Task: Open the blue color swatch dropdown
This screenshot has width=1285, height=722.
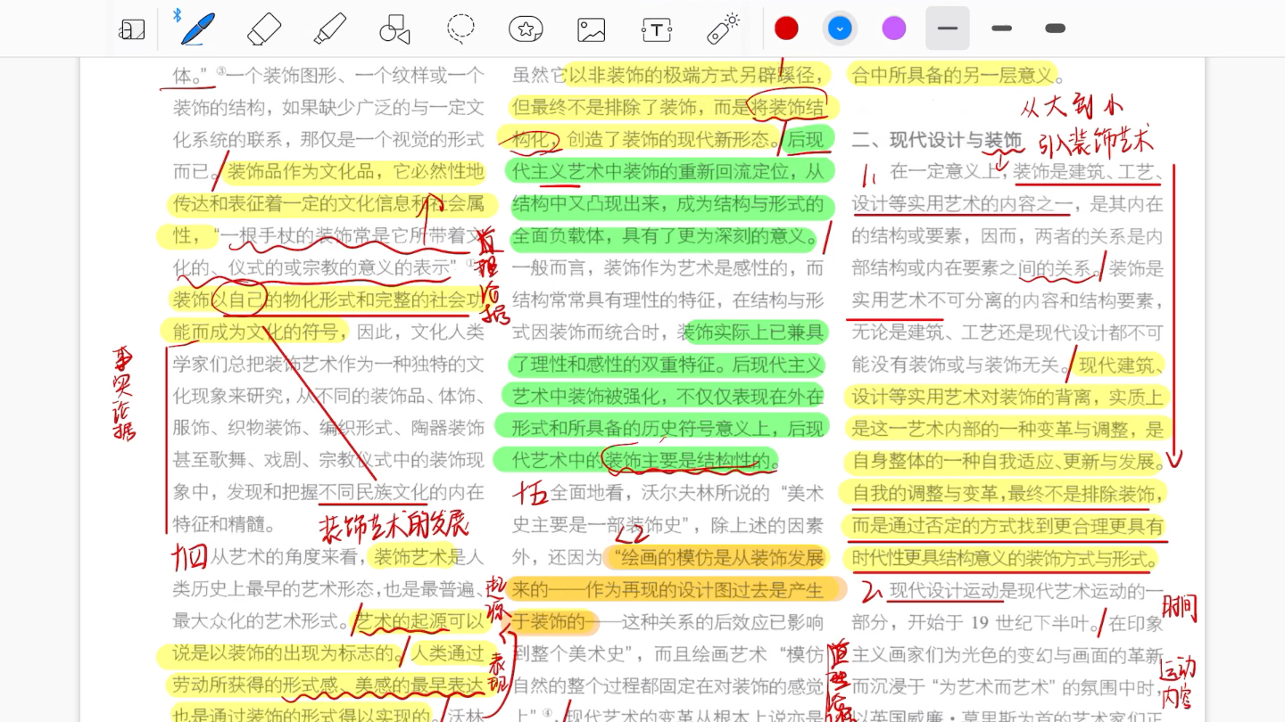Action: click(840, 29)
